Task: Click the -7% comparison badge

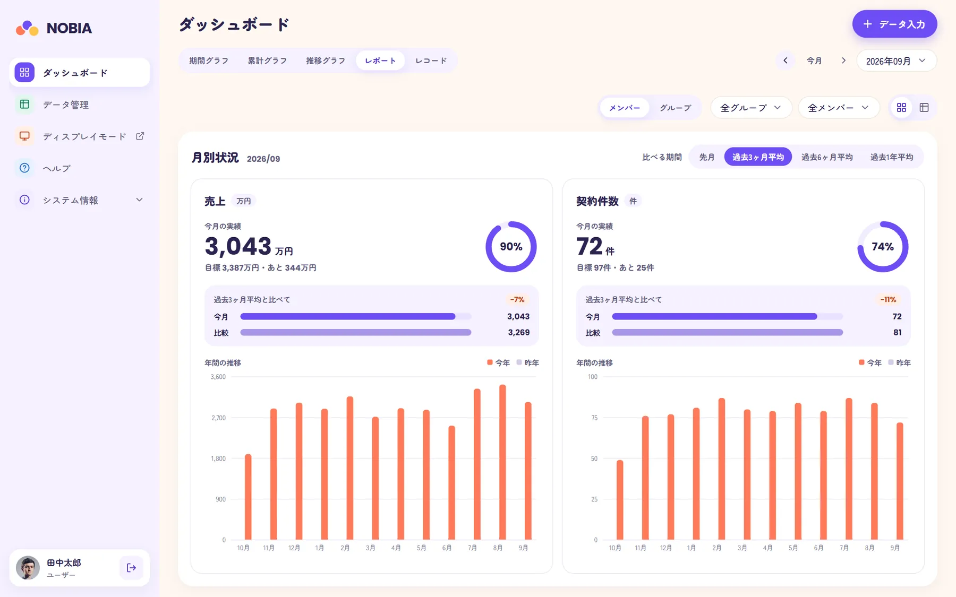Action: coord(517,300)
